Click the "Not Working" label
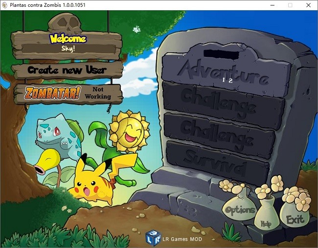The width and height of the screenshot is (318, 248). pyautogui.click(x=98, y=93)
